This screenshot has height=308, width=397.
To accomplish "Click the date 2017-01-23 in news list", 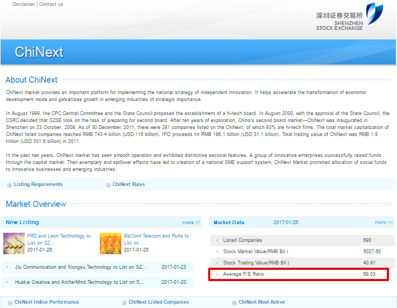I will tap(174, 267).
